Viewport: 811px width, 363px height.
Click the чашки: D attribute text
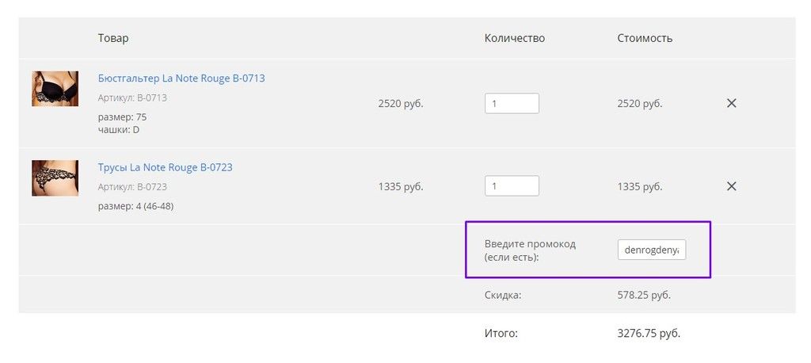click(x=119, y=129)
